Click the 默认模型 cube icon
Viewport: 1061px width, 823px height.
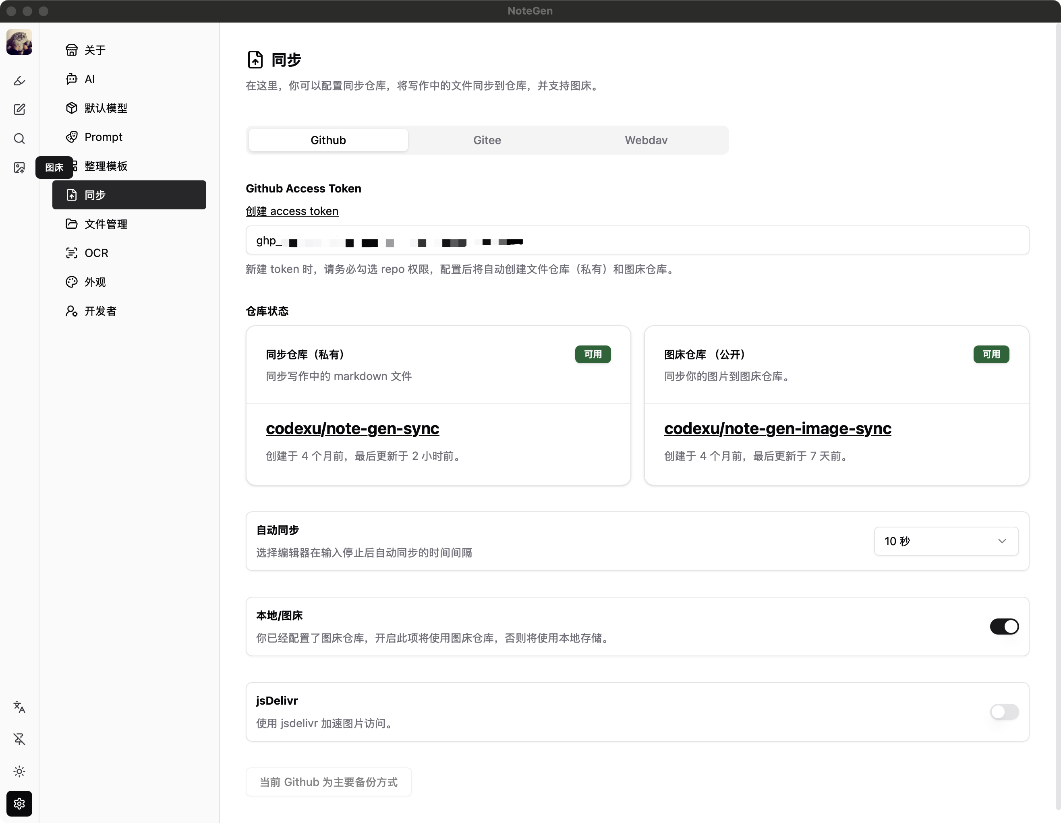(x=71, y=108)
